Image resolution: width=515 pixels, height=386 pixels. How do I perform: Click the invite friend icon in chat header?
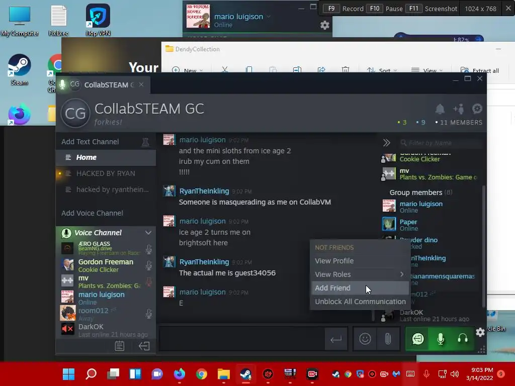pyautogui.click(x=459, y=109)
